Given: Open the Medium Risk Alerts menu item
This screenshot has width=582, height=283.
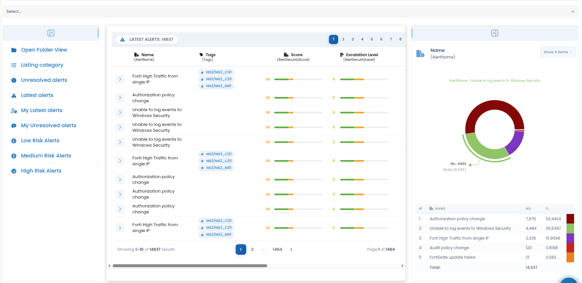Looking at the screenshot, I should [x=46, y=156].
